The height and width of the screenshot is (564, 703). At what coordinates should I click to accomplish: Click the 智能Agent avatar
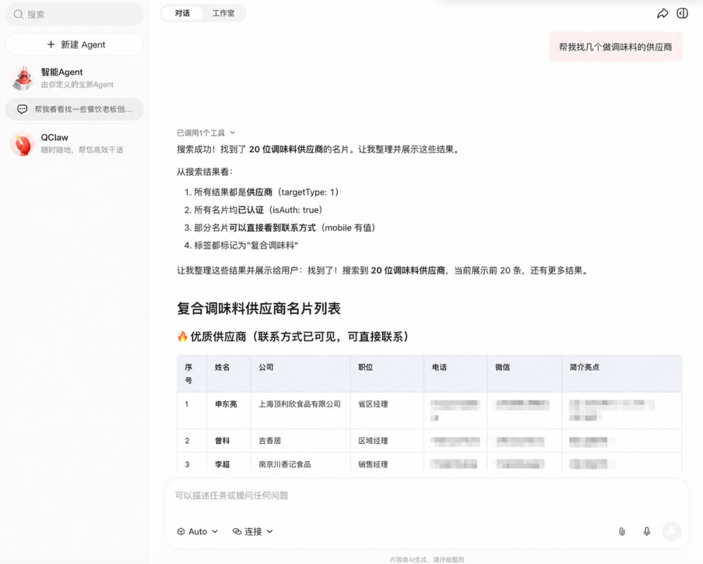22,78
